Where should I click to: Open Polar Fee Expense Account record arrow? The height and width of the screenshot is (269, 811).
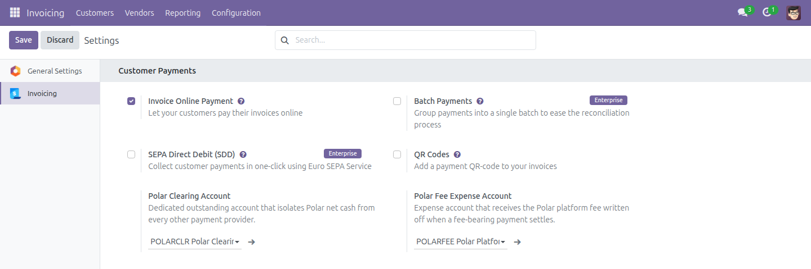(518, 242)
